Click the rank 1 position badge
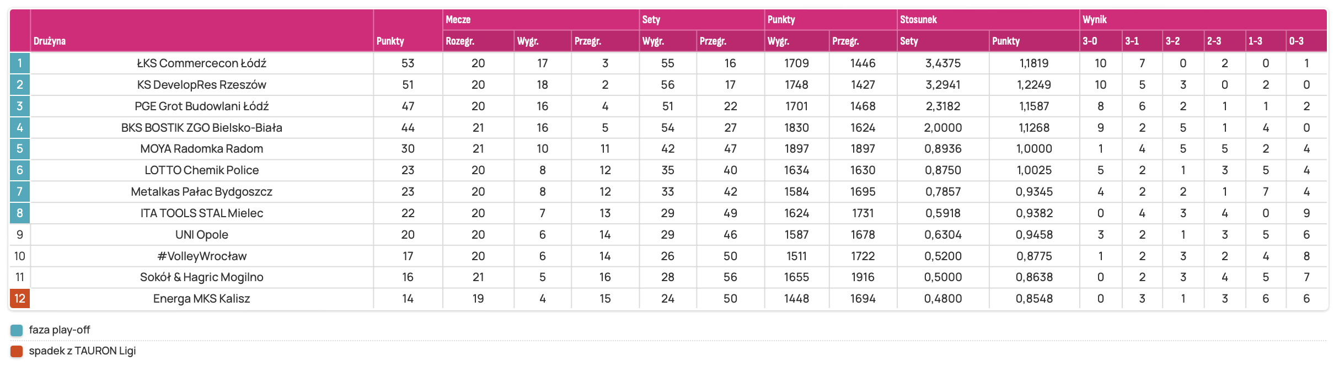Screen dimensions: 1339x366 tap(20, 63)
